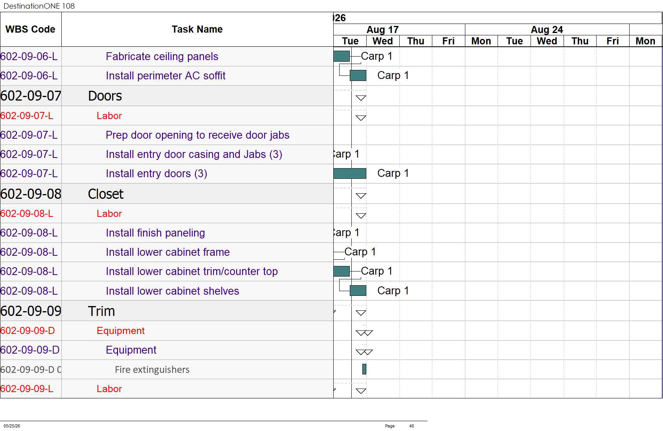Click the 05/25/26 footer date
This screenshot has height=431, width=663.
(x=12, y=426)
